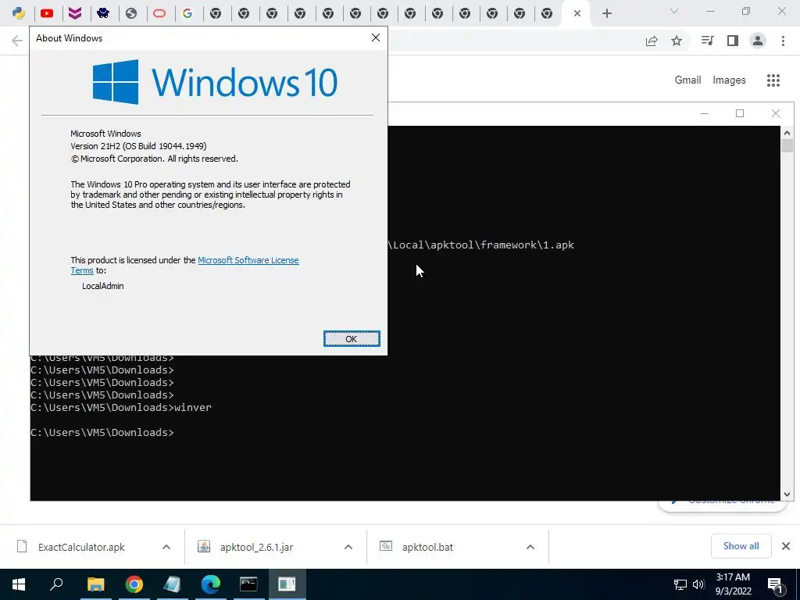Screen dimensions: 800x600
Task: Switch to Command Prompt on taskbar
Action: tap(248, 584)
